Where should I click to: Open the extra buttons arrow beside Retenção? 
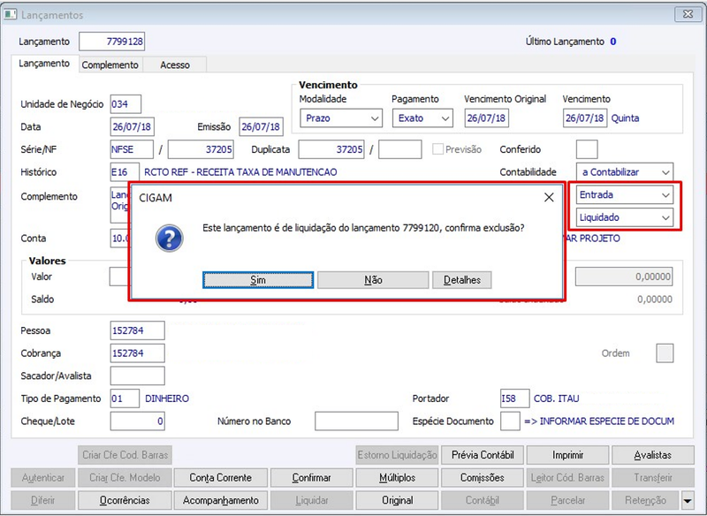coord(688,501)
